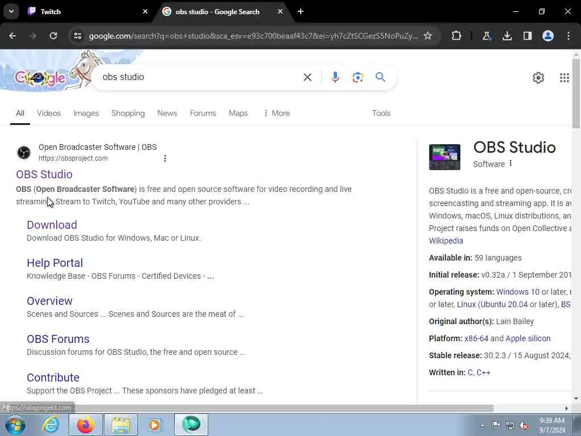This screenshot has width=581, height=436.
Task: Follow the C++ language link
Action: pos(483,372)
